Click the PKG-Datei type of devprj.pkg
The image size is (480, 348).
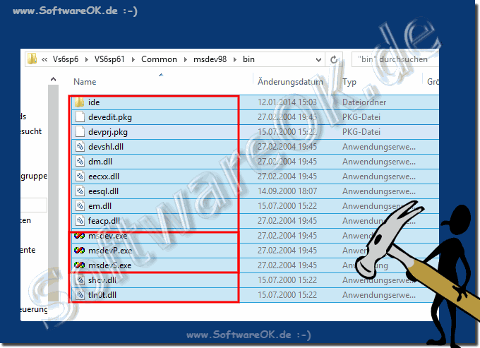coord(361,132)
